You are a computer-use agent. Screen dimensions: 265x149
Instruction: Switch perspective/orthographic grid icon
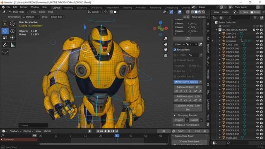pyautogui.click(x=166, y=55)
